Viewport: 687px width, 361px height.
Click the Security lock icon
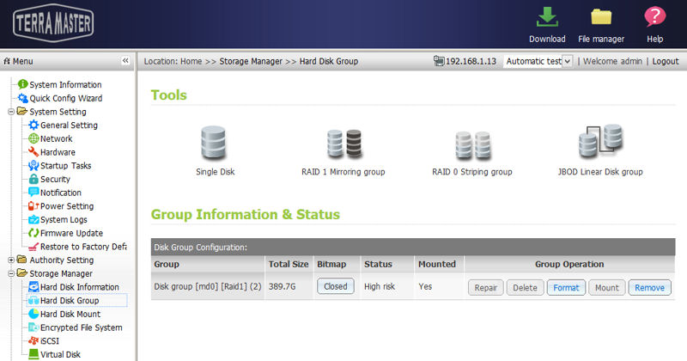click(x=33, y=179)
